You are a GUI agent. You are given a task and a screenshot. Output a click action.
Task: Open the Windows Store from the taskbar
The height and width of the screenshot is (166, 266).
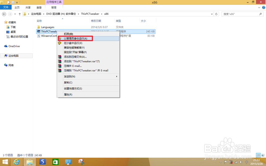point(55,162)
